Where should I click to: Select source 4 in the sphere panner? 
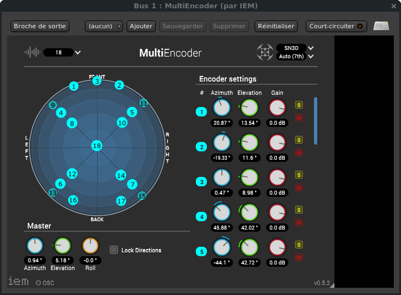click(x=61, y=113)
